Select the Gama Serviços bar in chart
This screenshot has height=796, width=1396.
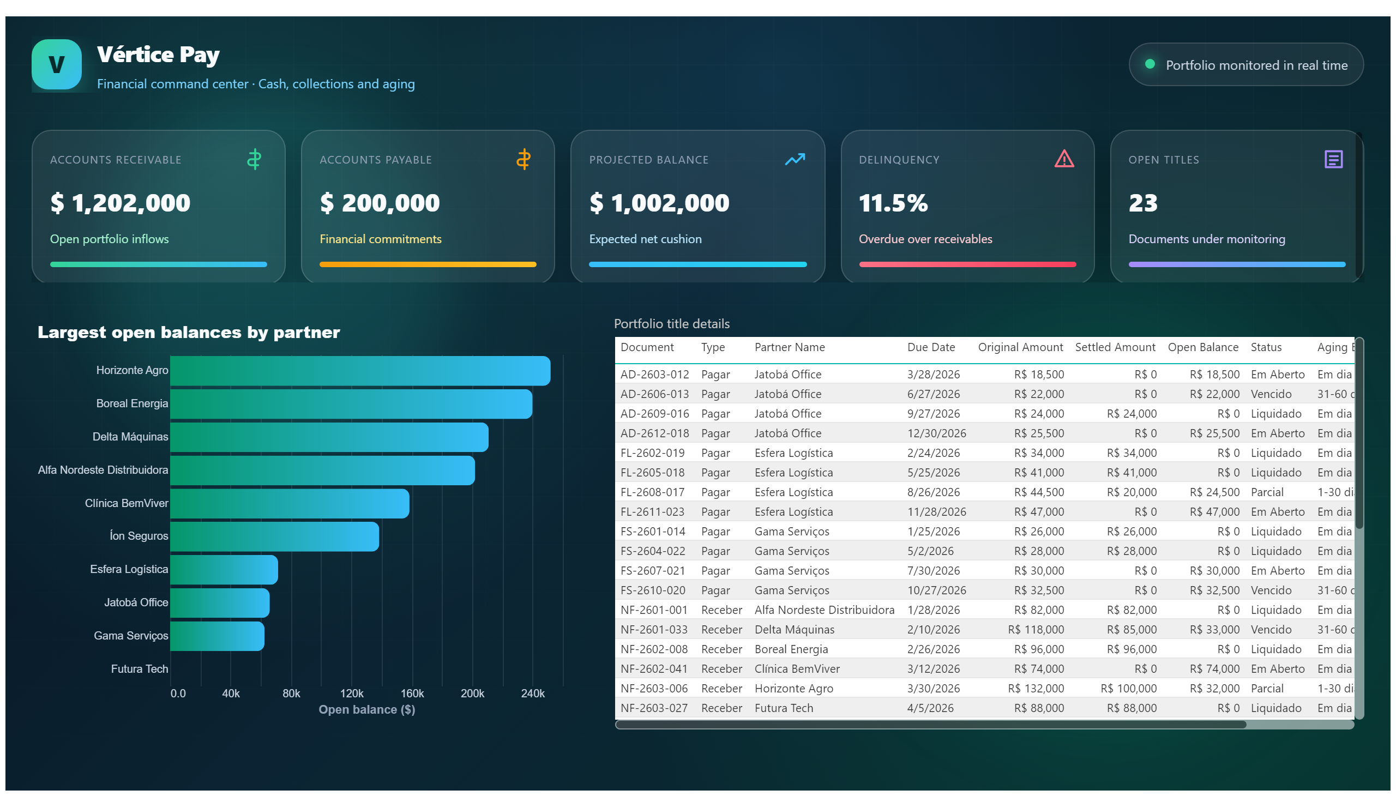pyautogui.click(x=217, y=636)
